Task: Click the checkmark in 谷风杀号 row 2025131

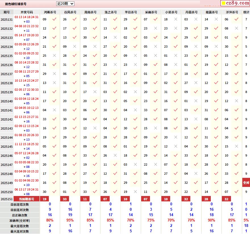Action: [x=74, y=19]
